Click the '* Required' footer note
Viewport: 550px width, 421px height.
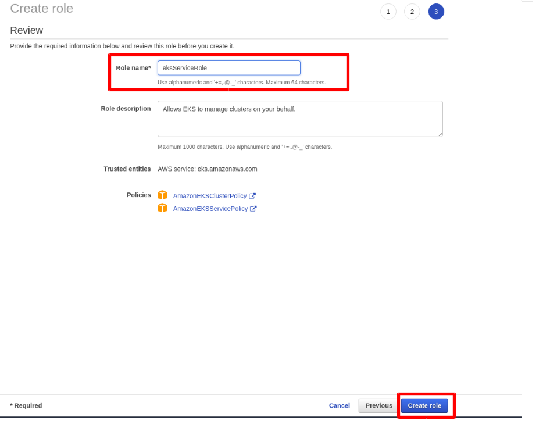[x=26, y=405]
